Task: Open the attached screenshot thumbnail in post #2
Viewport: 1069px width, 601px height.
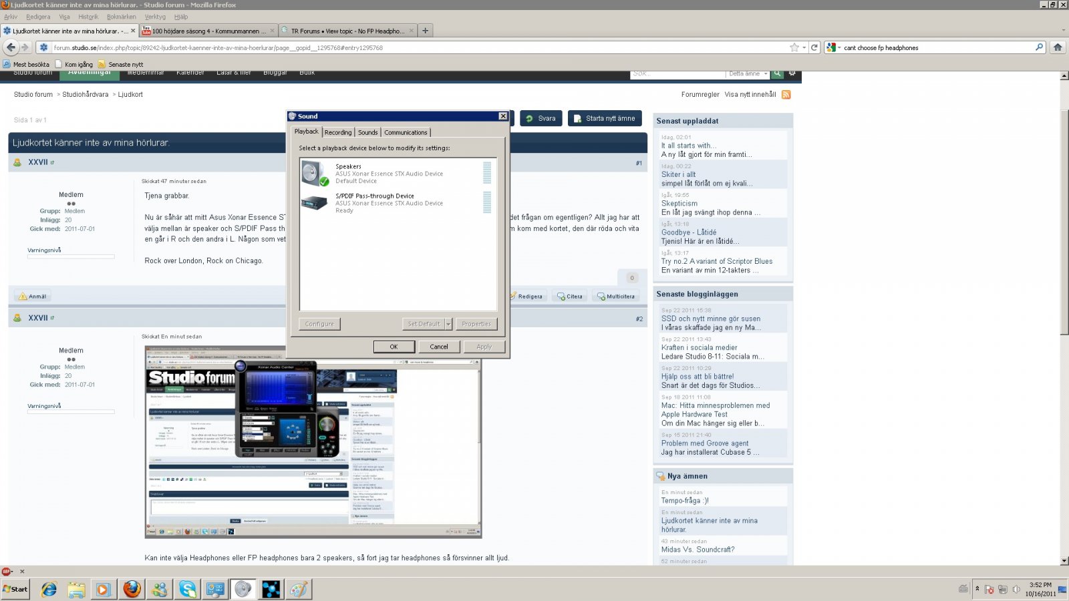Action: click(x=313, y=441)
